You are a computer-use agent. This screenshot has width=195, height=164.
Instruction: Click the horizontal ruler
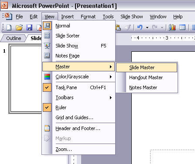(x=163, y=38)
